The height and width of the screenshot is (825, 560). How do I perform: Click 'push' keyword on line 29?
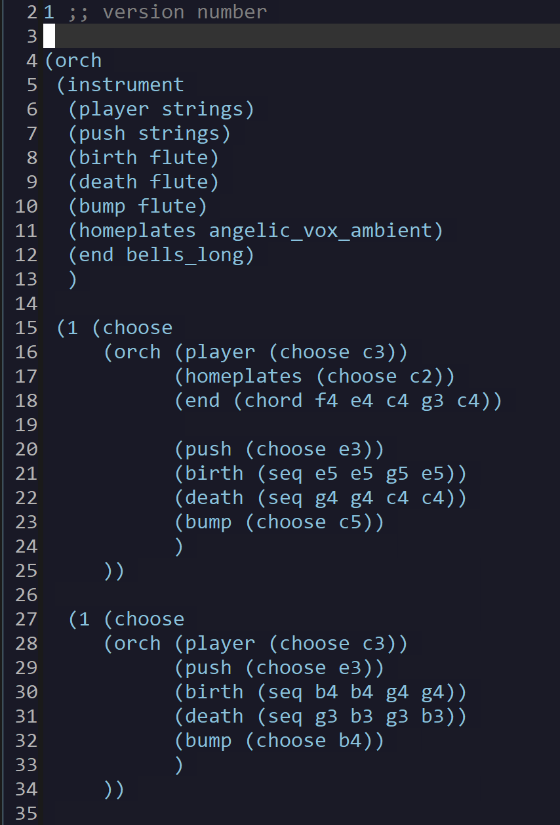(209, 667)
